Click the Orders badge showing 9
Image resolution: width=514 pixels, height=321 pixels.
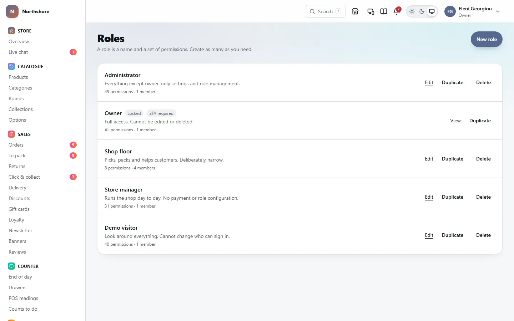click(73, 145)
